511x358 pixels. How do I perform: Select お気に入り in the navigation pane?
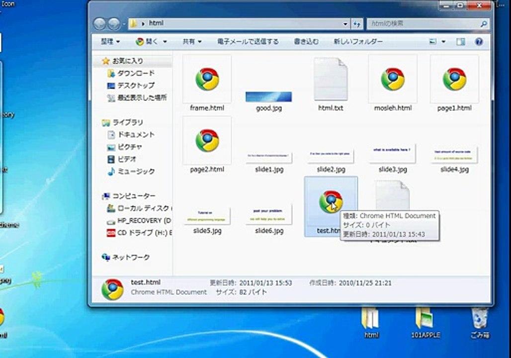coord(127,61)
